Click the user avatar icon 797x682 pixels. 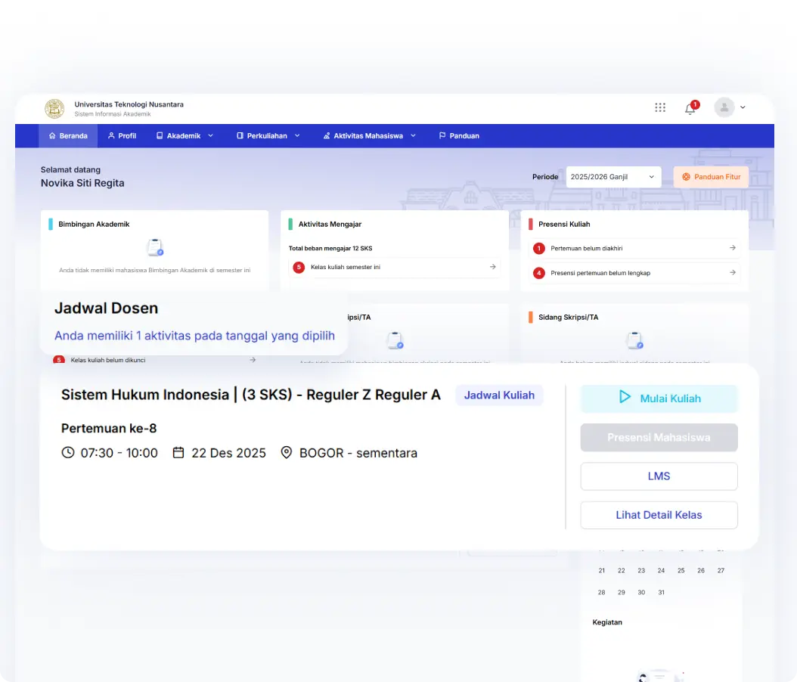pyautogui.click(x=724, y=107)
